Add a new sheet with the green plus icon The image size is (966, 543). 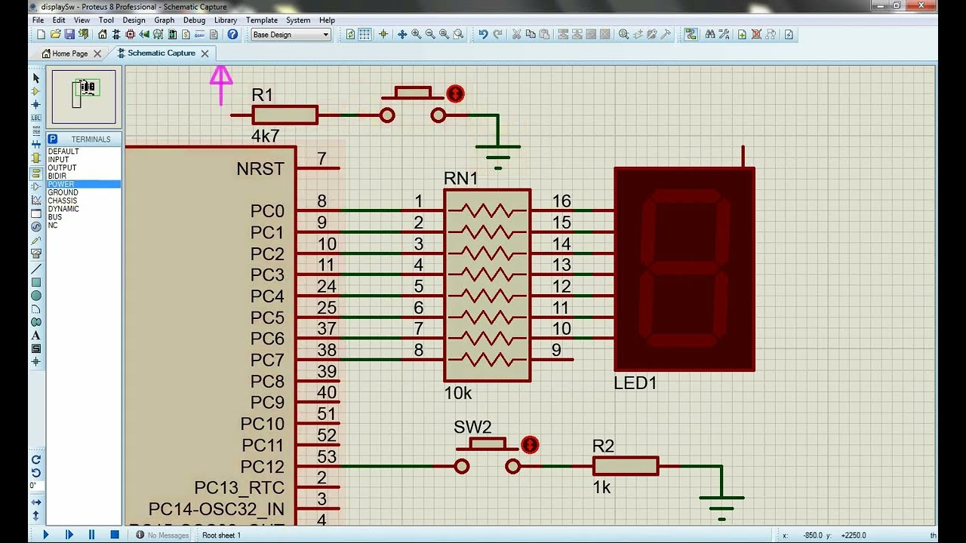[x=742, y=35]
